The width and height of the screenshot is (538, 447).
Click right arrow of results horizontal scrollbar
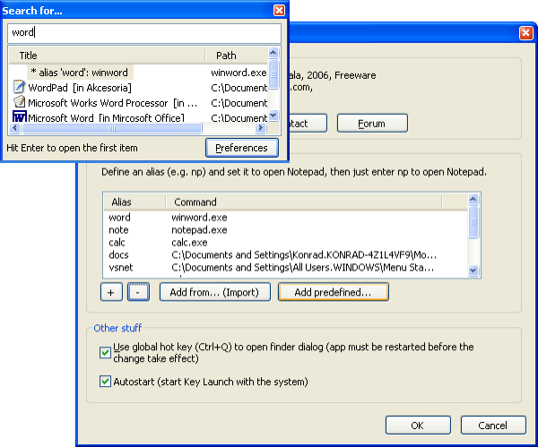click(260, 128)
